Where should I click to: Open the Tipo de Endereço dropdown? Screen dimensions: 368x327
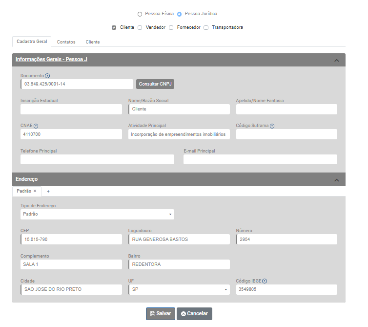(97, 214)
